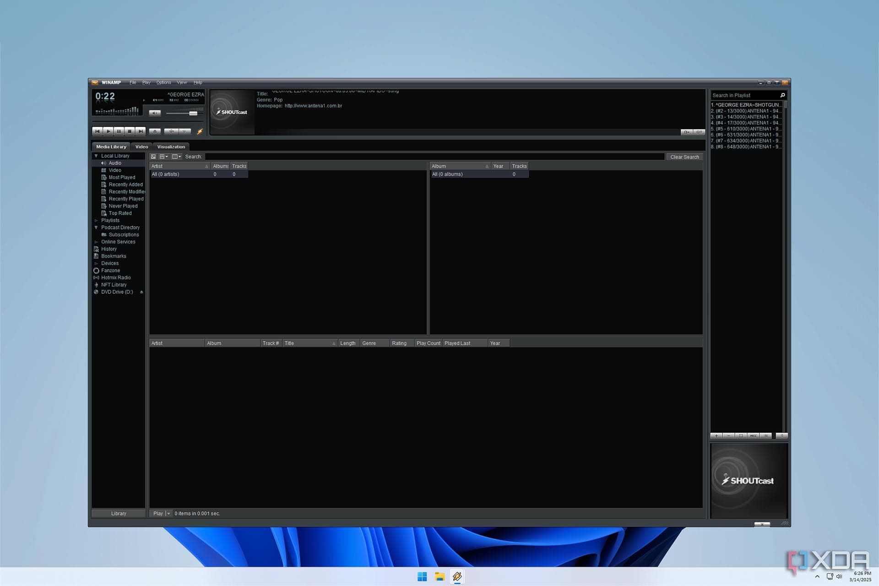879x586 pixels.
Task: Open the view mode dropdown near Search
Action: (163, 157)
